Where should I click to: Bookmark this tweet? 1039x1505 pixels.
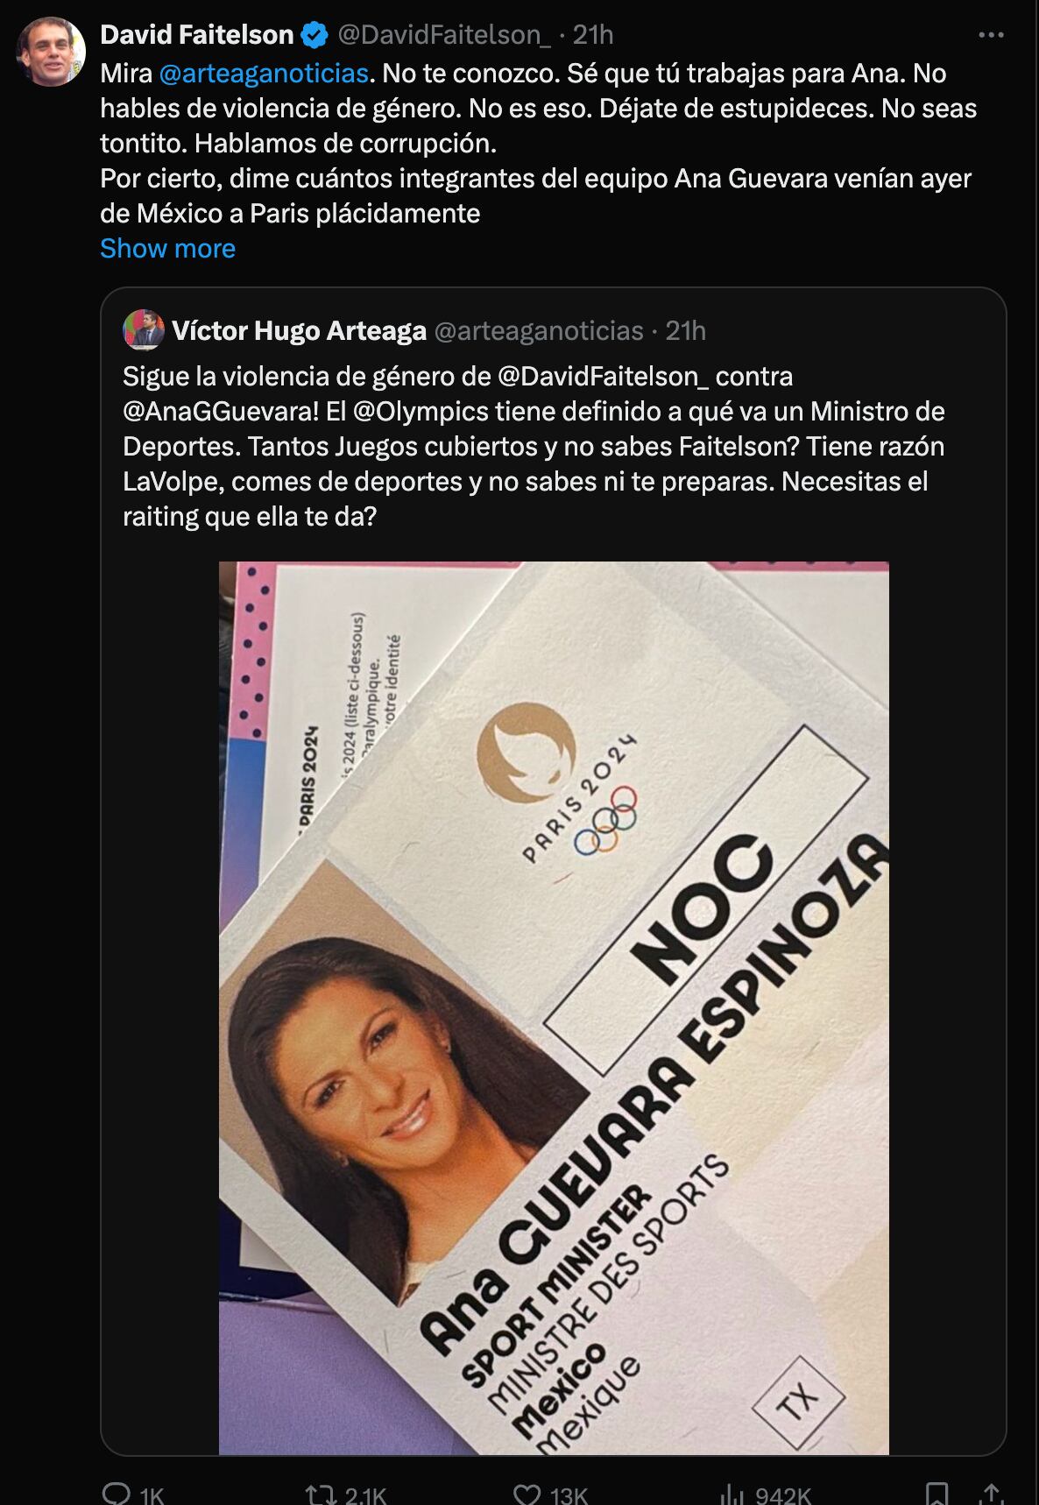click(937, 1494)
